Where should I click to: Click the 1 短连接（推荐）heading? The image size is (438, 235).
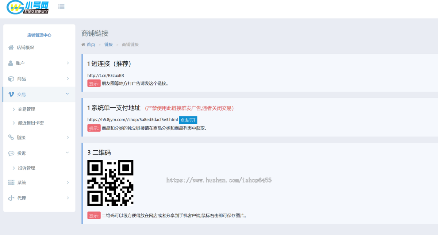click(109, 64)
